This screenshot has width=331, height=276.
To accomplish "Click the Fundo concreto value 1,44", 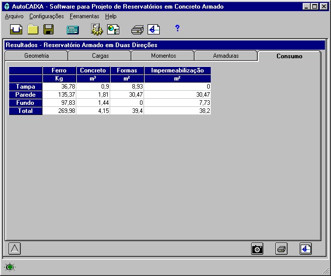I will (93, 103).
